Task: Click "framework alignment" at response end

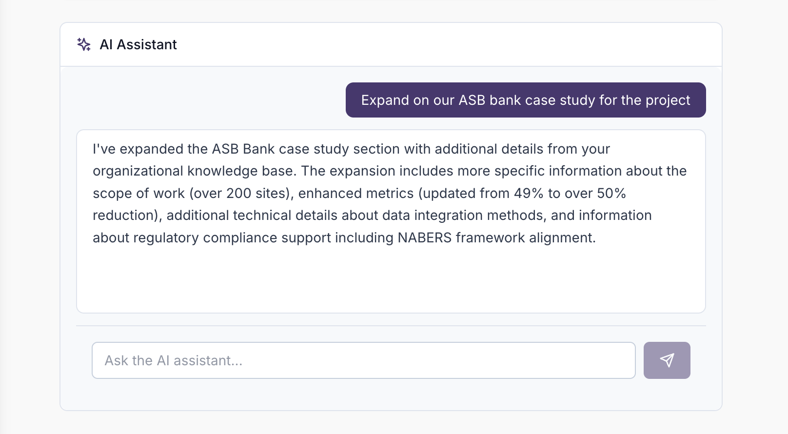Action: click(x=525, y=238)
